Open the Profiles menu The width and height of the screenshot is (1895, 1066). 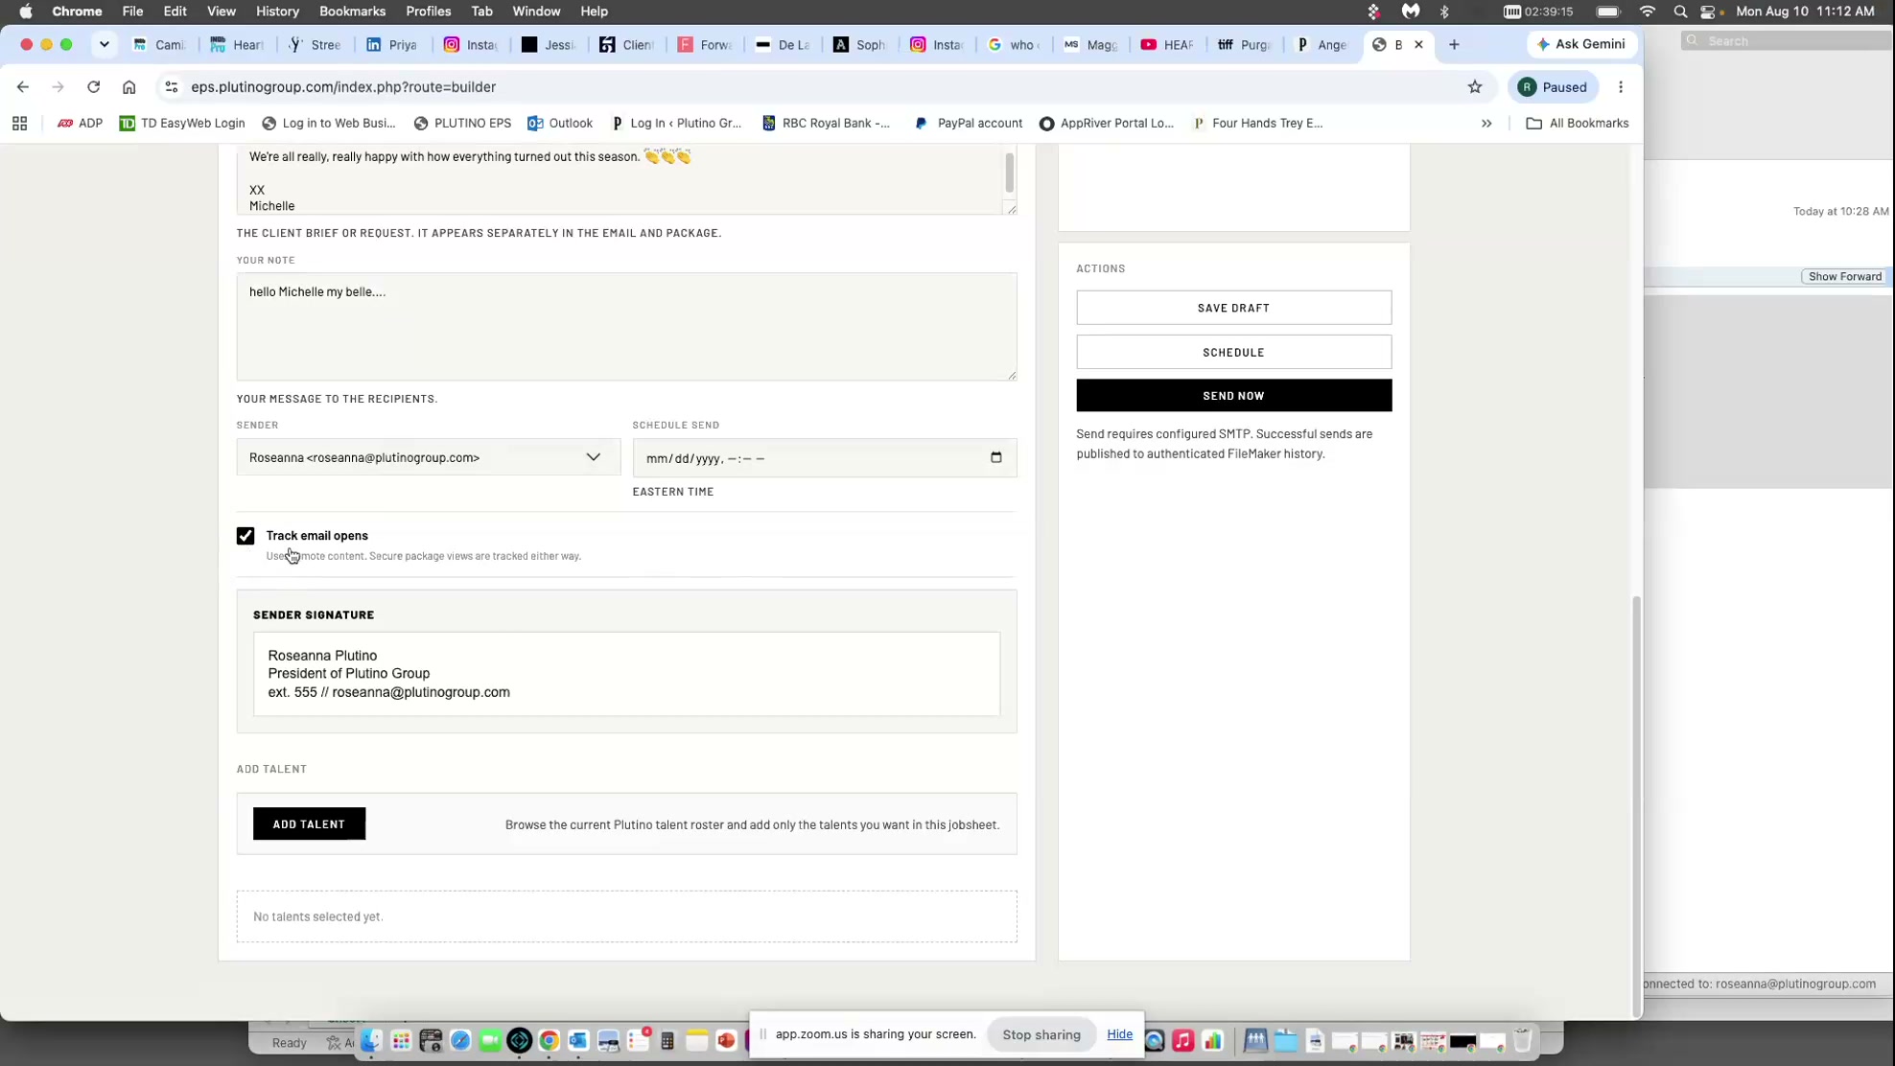[428, 12]
